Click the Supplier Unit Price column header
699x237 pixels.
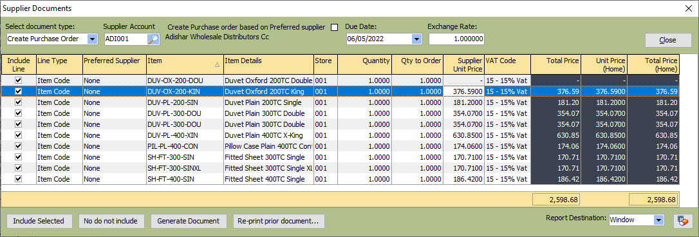tap(464, 64)
